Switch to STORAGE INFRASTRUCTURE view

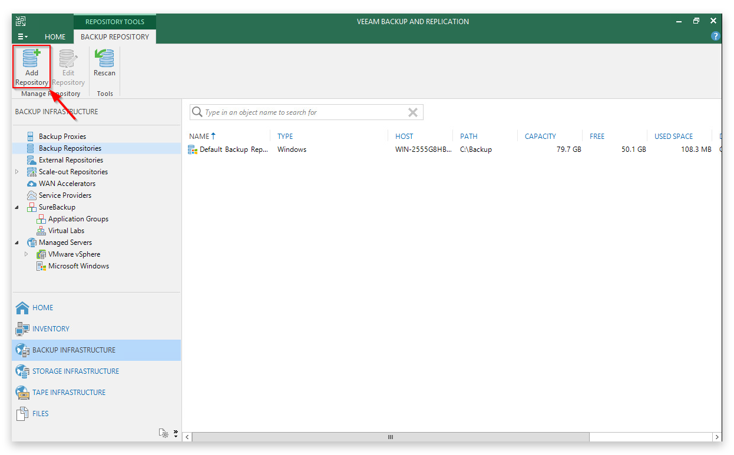pyautogui.click(x=96, y=371)
